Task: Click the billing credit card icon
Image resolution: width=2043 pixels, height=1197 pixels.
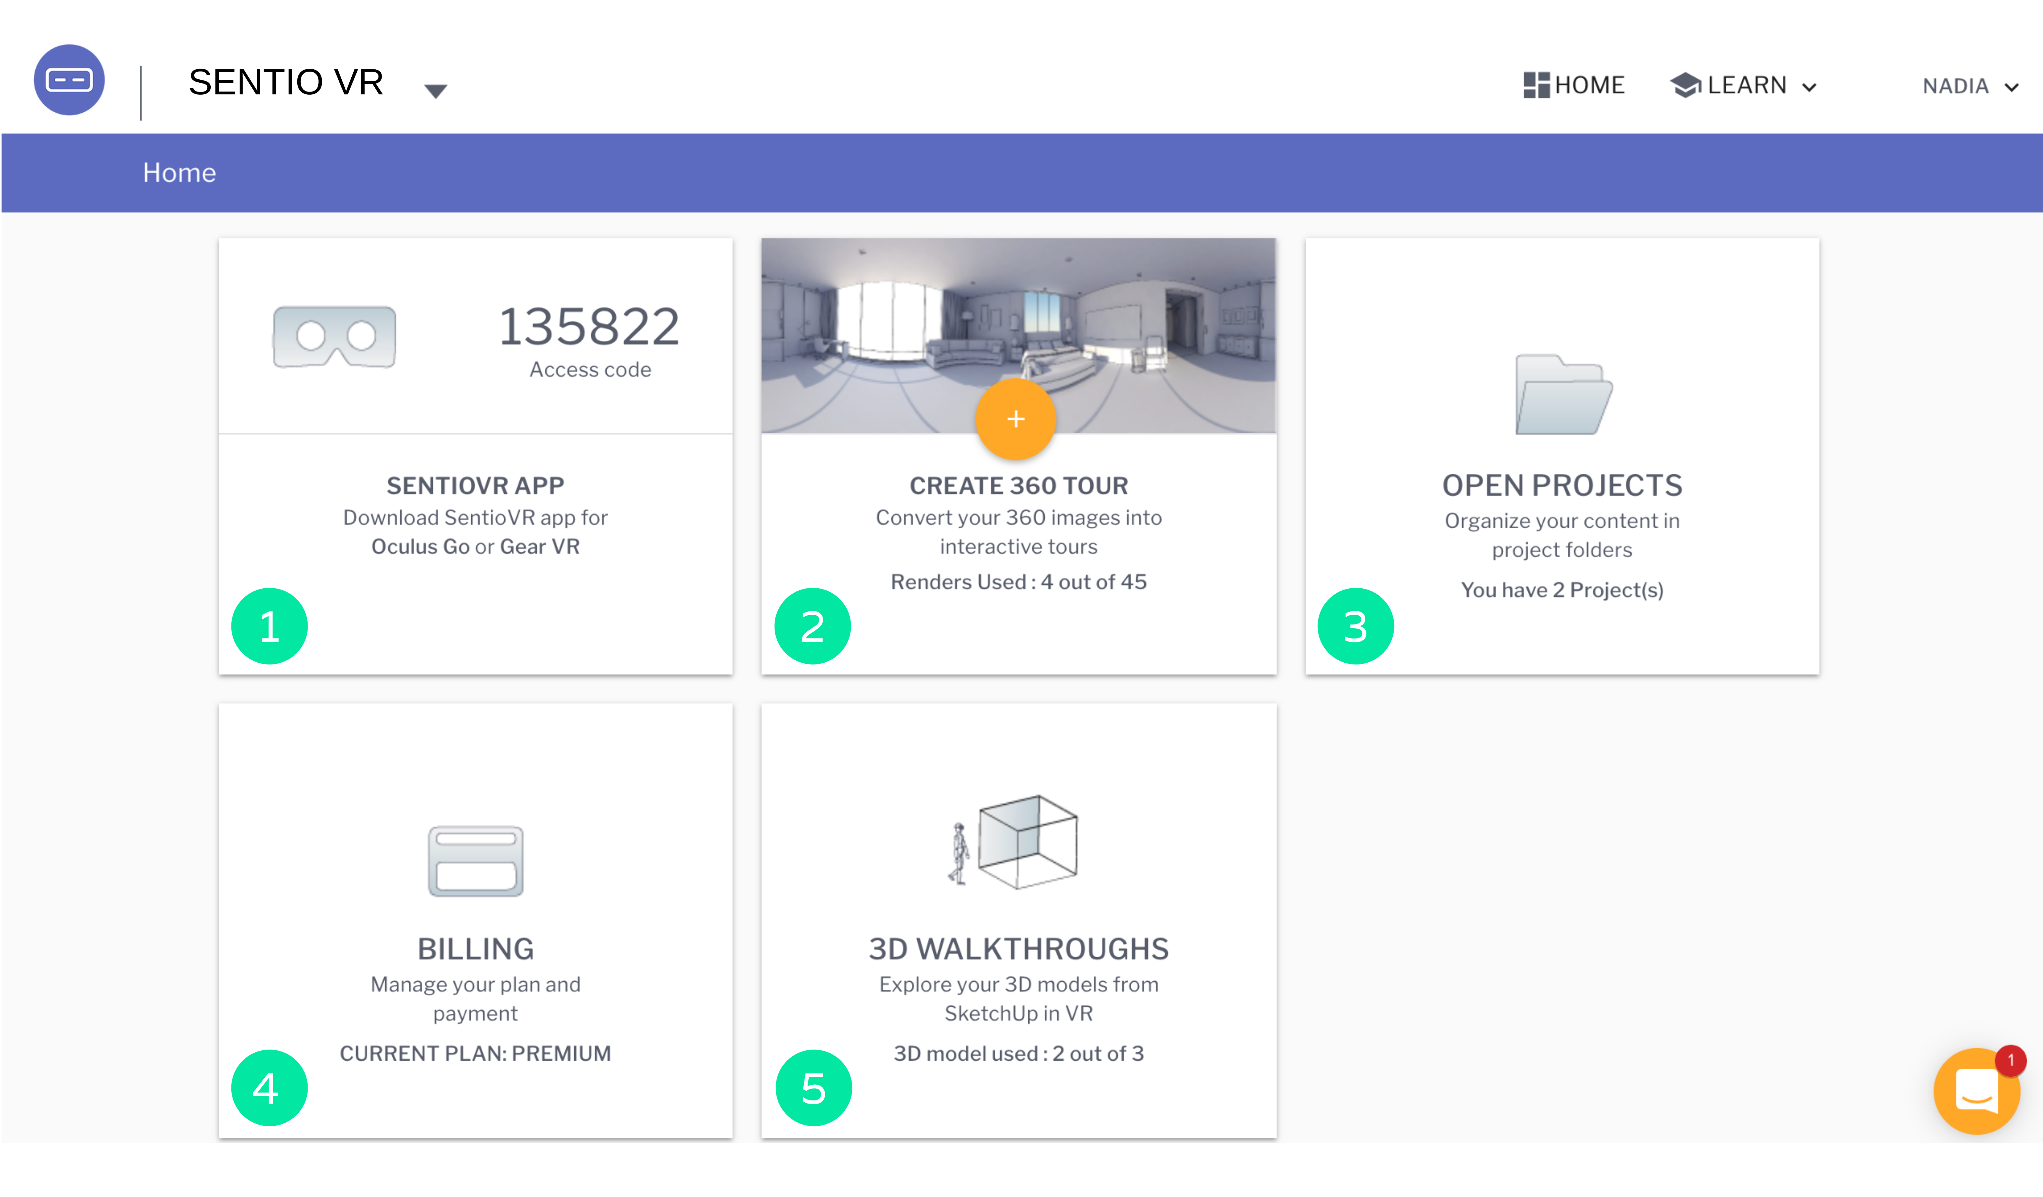Action: tap(475, 861)
